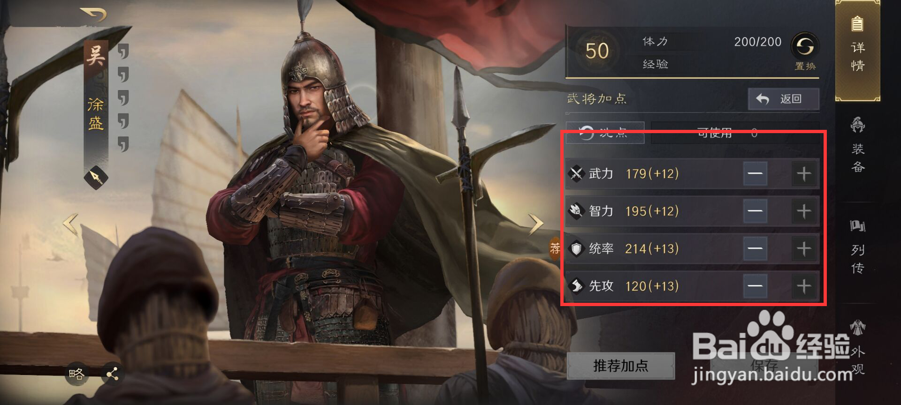Viewport: 901px width, 405px height.
Task: Click the 置换 exchange swirl icon
Action: point(805,46)
